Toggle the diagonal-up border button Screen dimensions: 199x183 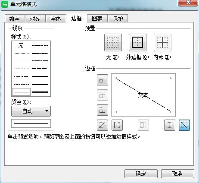tap(103, 125)
